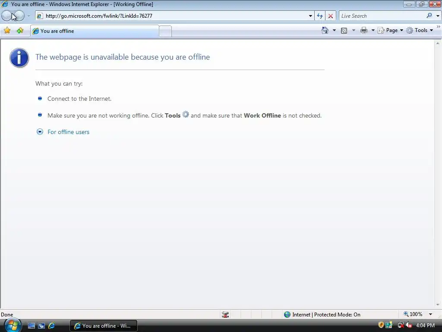442x332 pixels.
Task: Open the Windows Start orb
Action: [x=13, y=325]
